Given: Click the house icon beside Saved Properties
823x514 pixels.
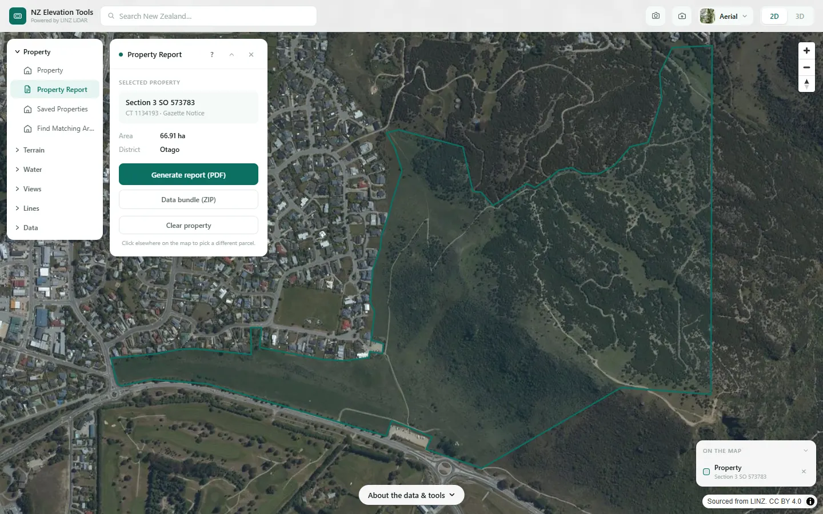Looking at the screenshot, I should coord(27,109).
